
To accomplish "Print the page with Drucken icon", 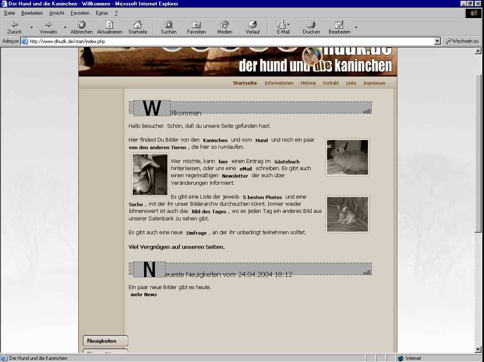I will pos(311,25).
